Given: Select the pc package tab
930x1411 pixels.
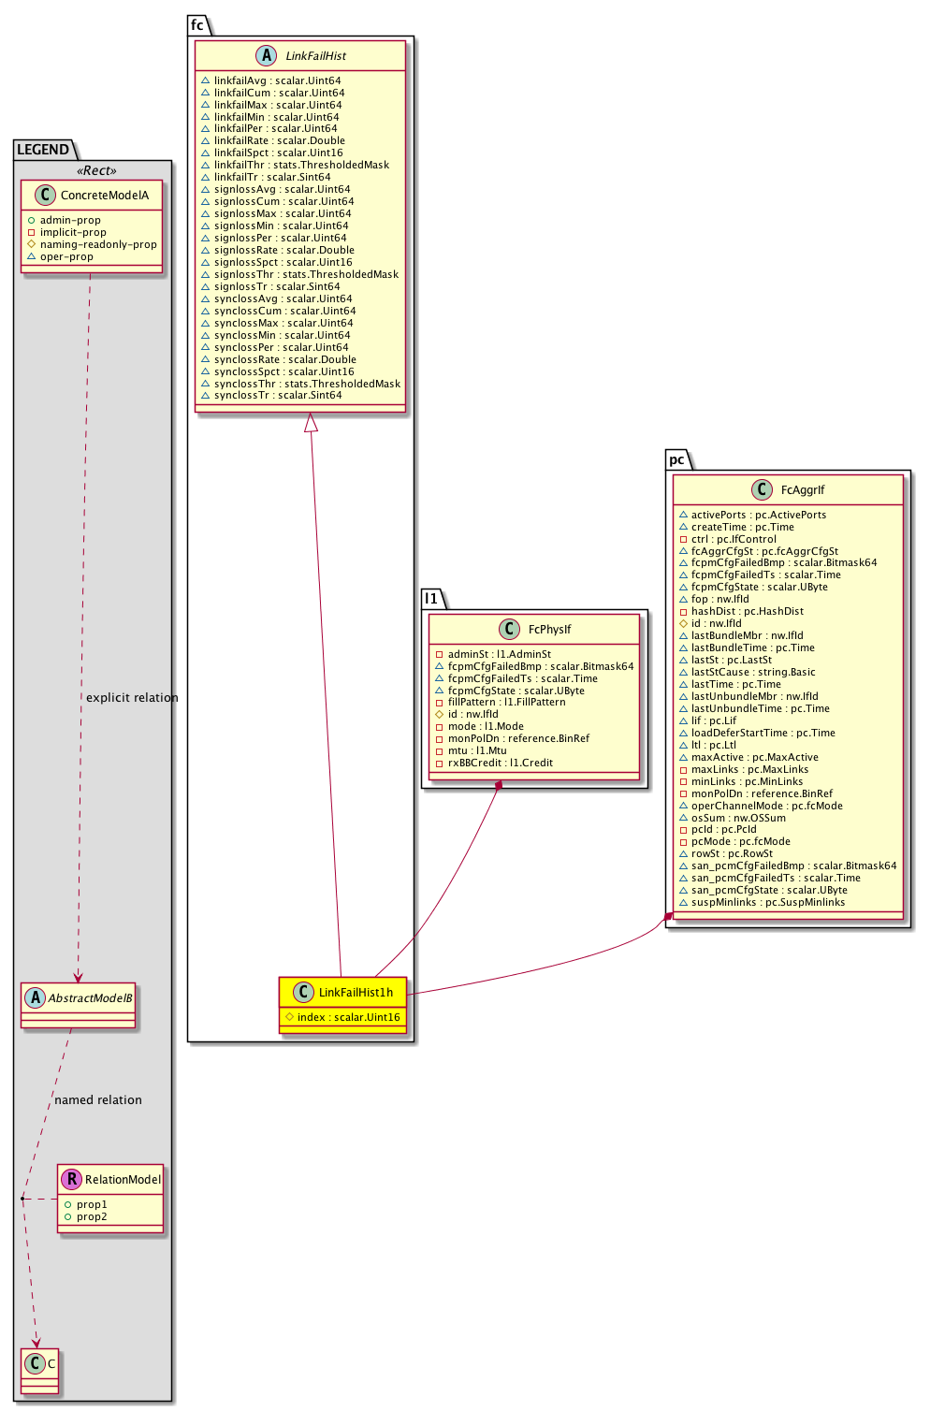Looking at the screenshot, I should 676,459.
